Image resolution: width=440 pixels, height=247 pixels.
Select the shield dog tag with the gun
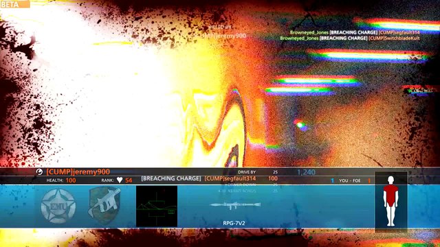104,206
